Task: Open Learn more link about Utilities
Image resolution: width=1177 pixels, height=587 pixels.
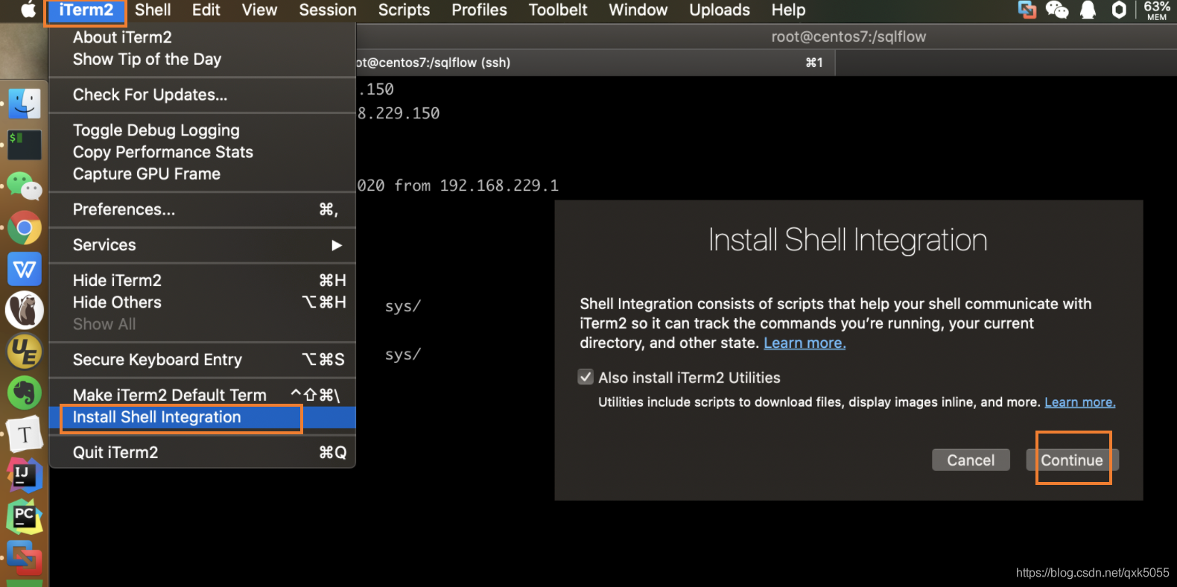Action: click(x=1079, y=402)
